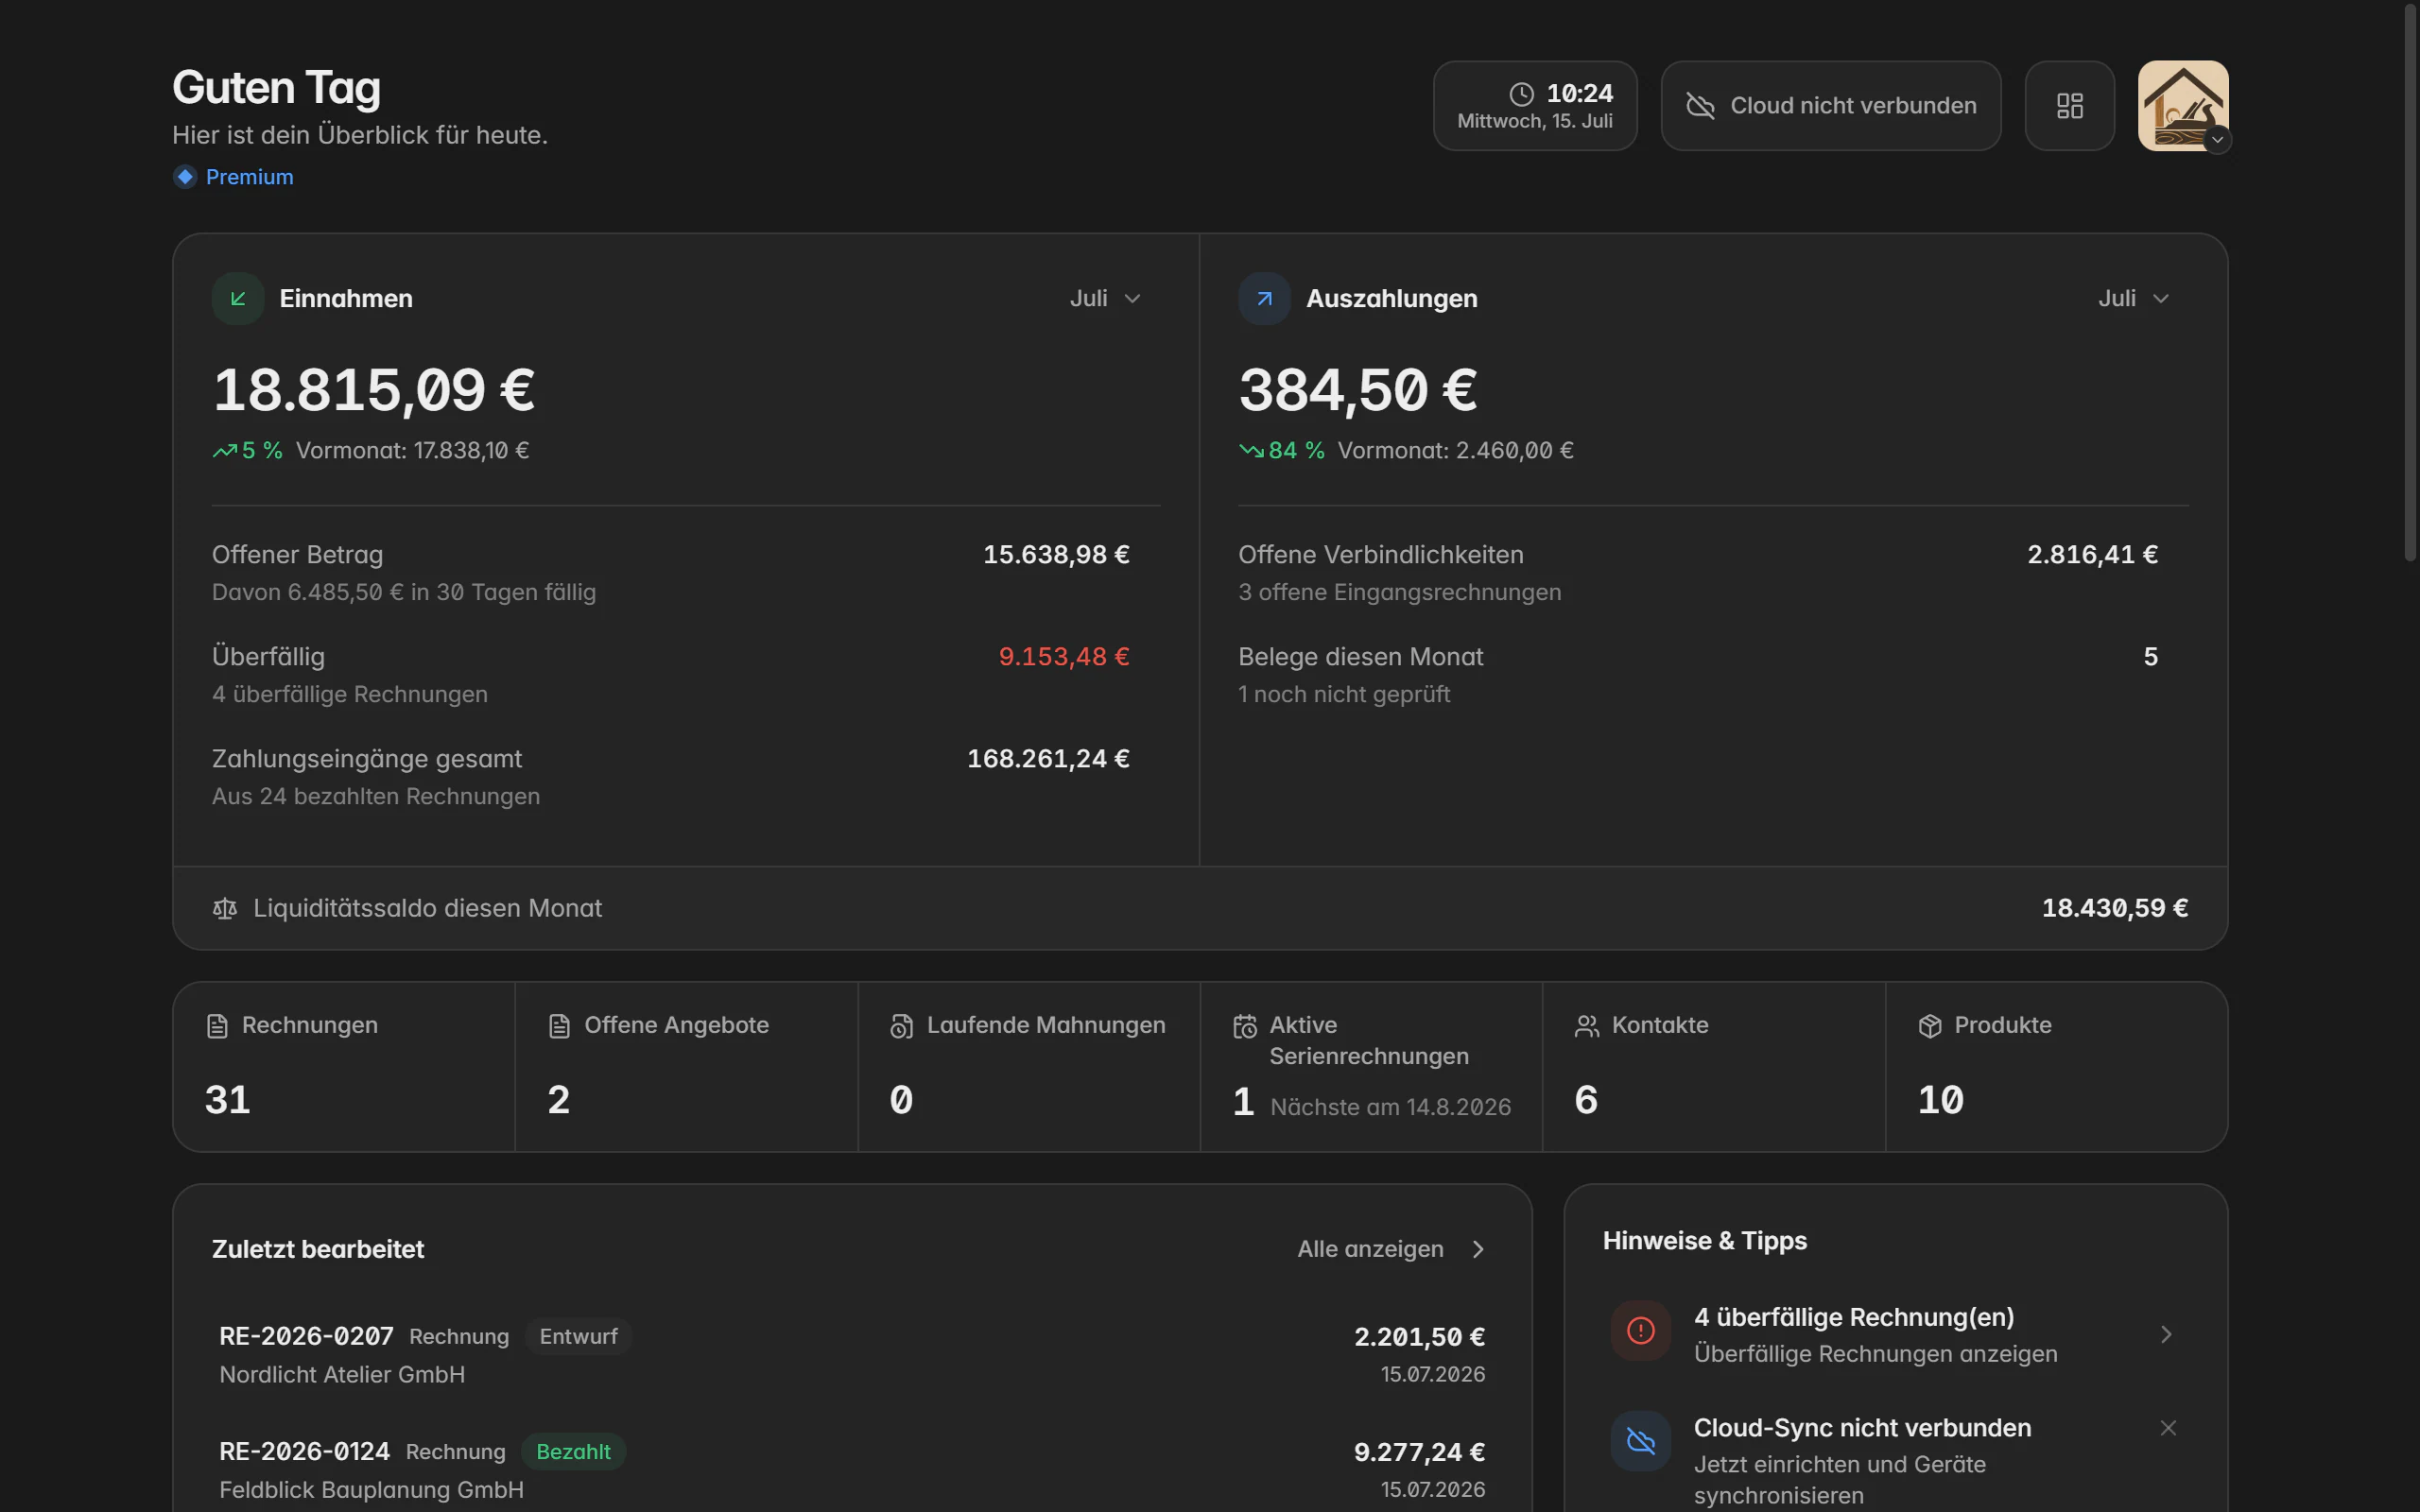Dismiss the Cloud-Sync nicht verbunden tip

pos(2167,1428)
